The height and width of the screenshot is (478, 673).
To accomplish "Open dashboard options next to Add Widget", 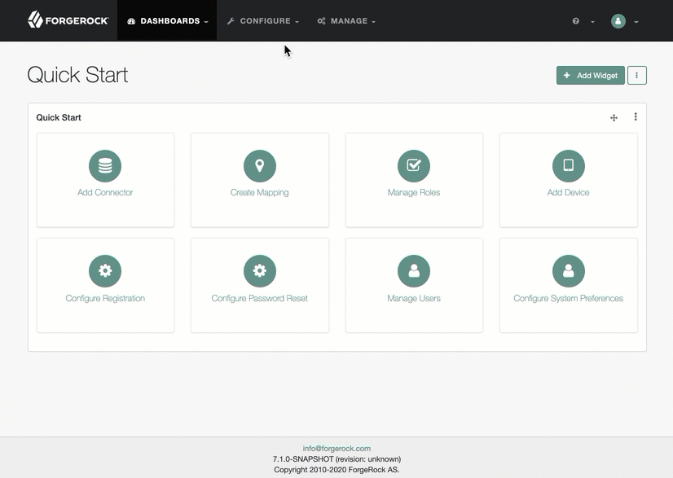I will [x=636, y=76].
